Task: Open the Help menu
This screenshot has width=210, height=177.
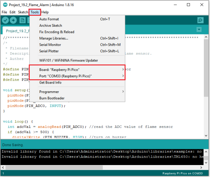Action: (x=45, y=12)
